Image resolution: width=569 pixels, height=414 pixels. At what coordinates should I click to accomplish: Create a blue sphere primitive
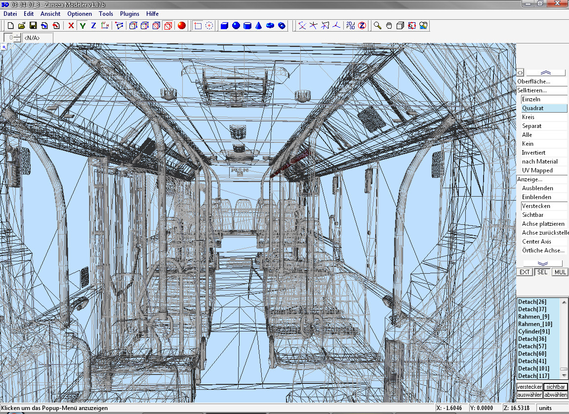click(x=236, y=25)
